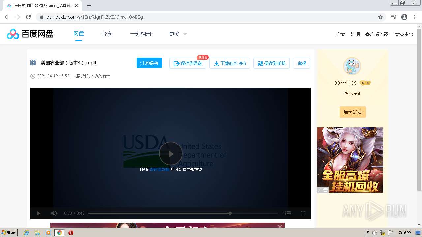422x237 pixels.
Task: Open a new browser tab
Action: (x=89, y=6)
